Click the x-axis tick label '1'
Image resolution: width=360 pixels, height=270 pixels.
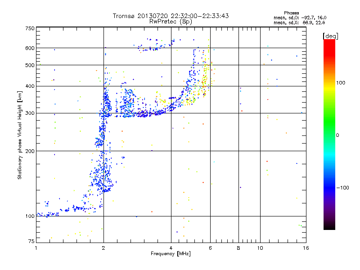[x=36, y=248]
